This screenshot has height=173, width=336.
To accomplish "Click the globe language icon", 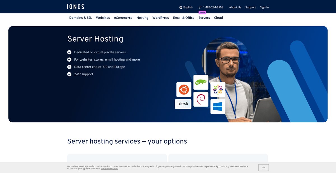I will [181, 8].
